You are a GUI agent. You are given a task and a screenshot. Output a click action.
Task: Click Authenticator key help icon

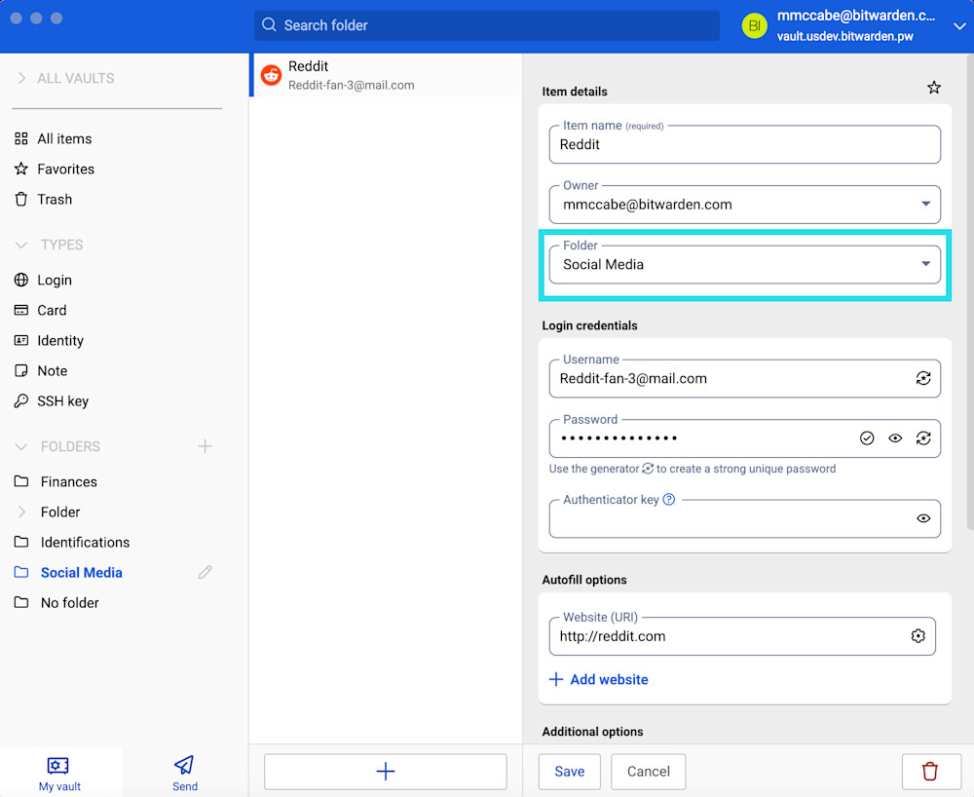pos(669,500)
